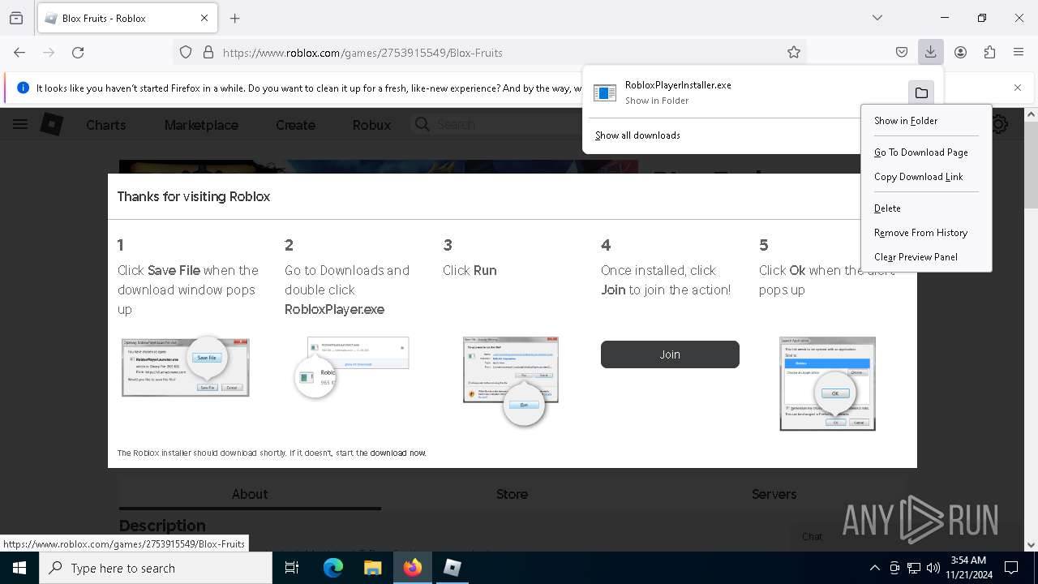Image resolution: width=1038 pixels, height=584 pixels.
Task: Open Marketplace in Roblox navigation
Action: coord(201,125)
